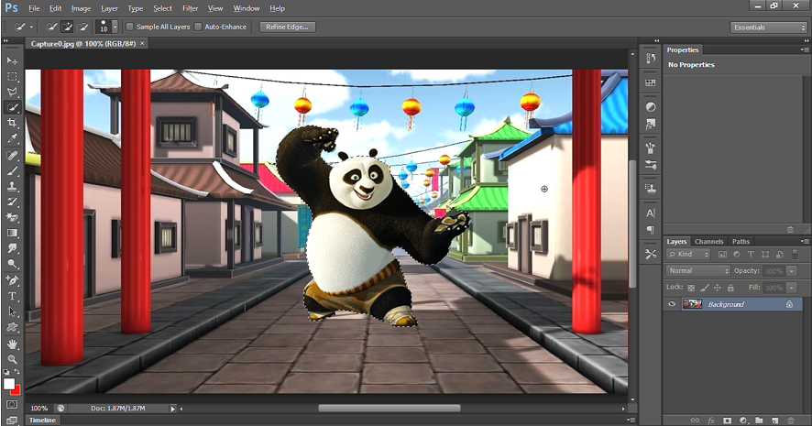Enable Auto-Enhance checkbox
Screen dimensions: 812x426
coord(198,27)
